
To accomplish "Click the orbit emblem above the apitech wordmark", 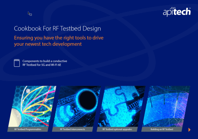I will click(x=173, y=8).
